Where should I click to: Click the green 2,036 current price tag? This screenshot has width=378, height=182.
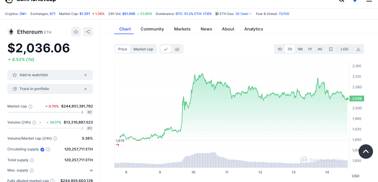(357, 99)
